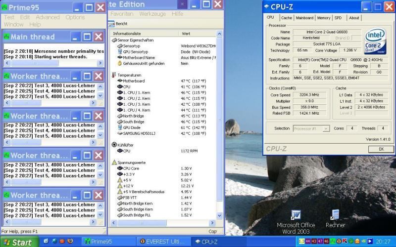Switch to the SPD tab in CPU-Z
Image resolution: width=396 pixels, height=247 pixels.
[338, 18]
